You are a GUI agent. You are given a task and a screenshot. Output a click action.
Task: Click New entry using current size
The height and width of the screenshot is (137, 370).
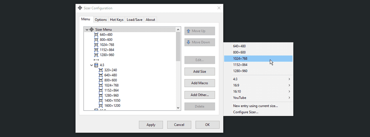tap(258, 106)
